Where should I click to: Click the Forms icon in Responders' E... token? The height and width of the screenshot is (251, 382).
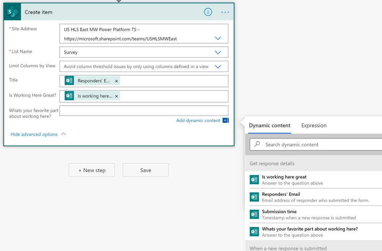point(69,81)
